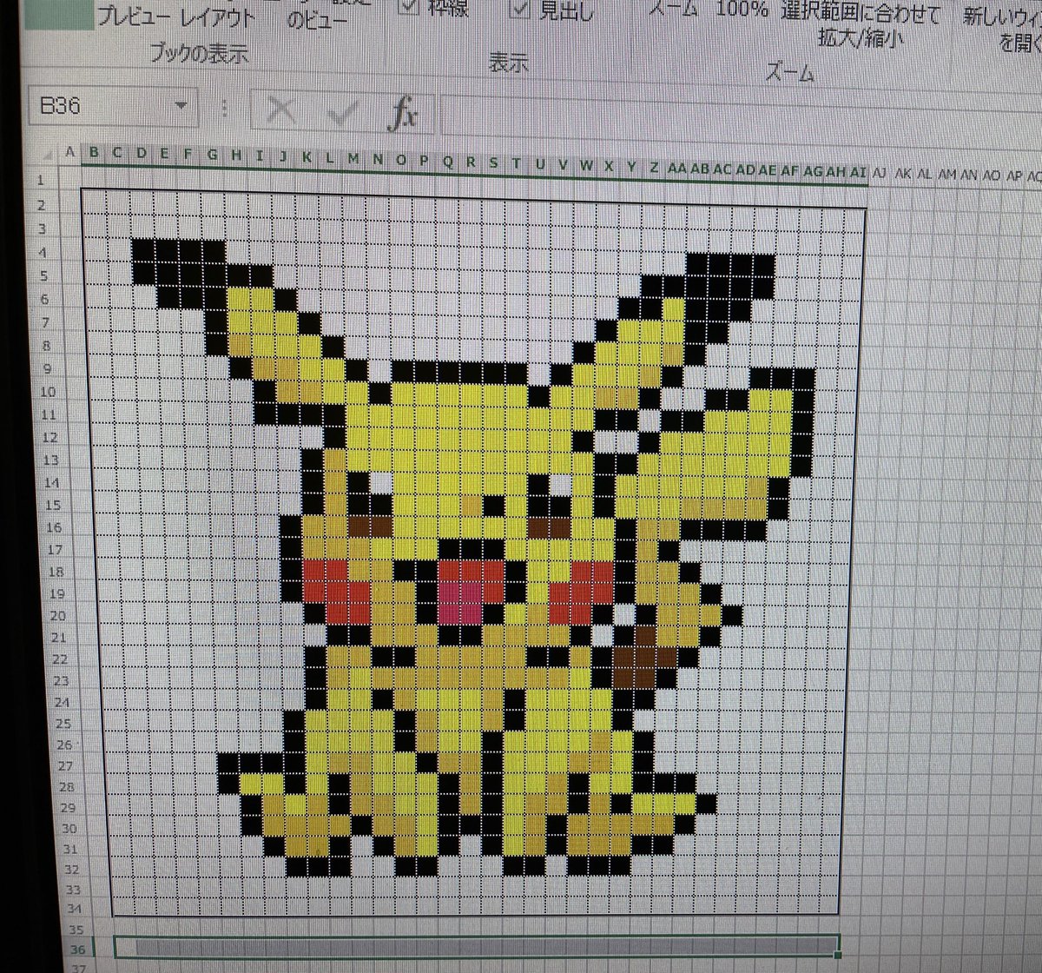Select column AN header
Screen dimensions: 1042x973
tap(969, 175)
